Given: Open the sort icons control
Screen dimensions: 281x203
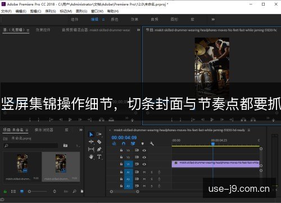Looking at the screenshot, I should click(55, 191).
